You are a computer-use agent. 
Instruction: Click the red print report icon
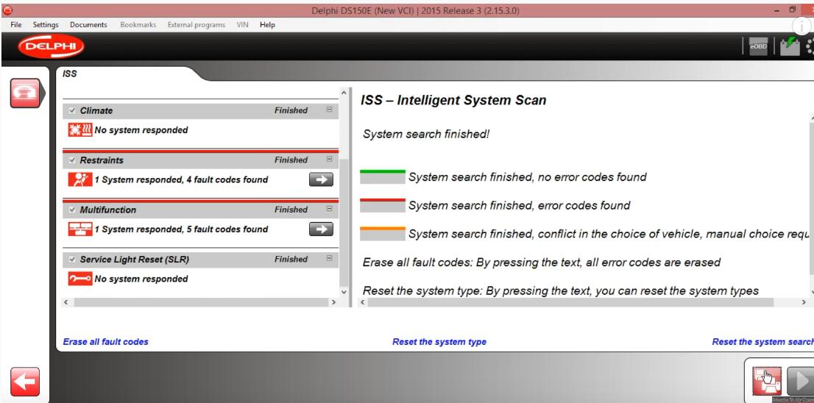[x=767, y=381]
